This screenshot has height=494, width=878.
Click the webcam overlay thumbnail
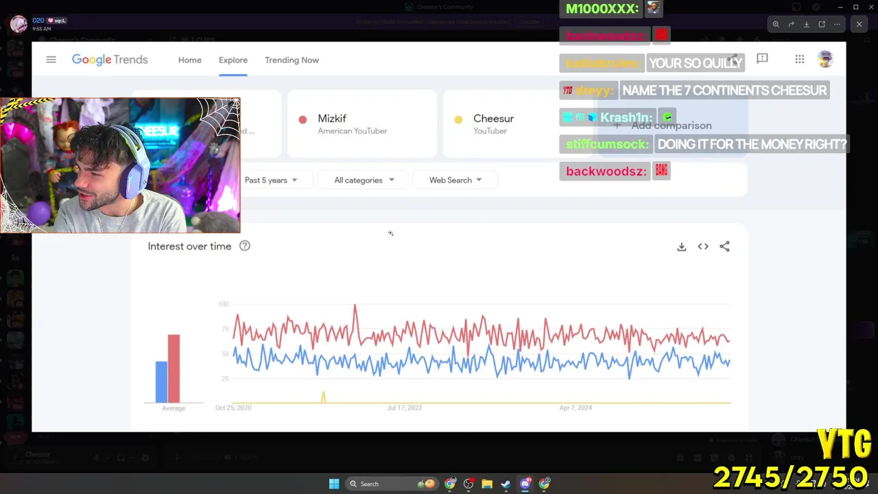coord(120,165)
